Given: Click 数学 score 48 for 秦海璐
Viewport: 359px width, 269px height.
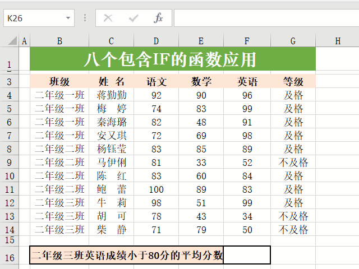Looking at the screenshot, I should coord(201,122).
